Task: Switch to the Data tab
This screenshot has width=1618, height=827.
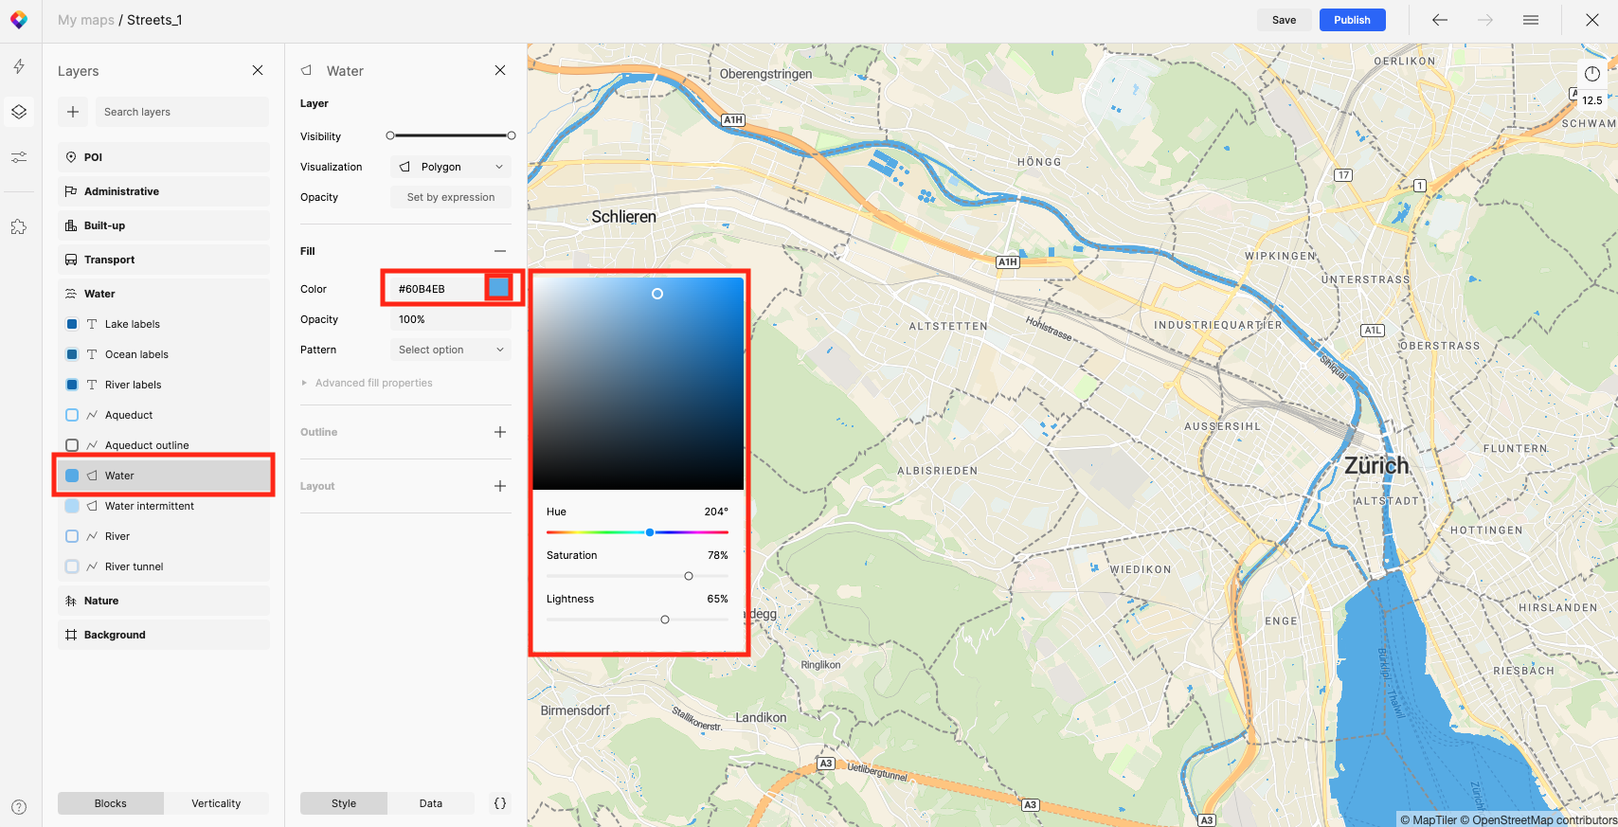Action: click(431, 803)
